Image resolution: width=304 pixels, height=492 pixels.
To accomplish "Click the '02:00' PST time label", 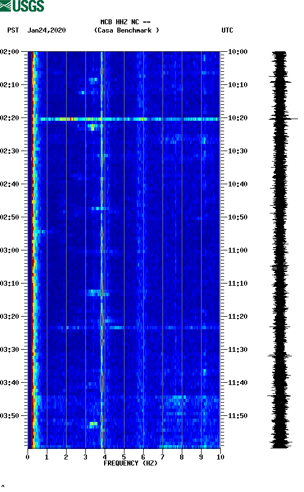I will 10,51.
